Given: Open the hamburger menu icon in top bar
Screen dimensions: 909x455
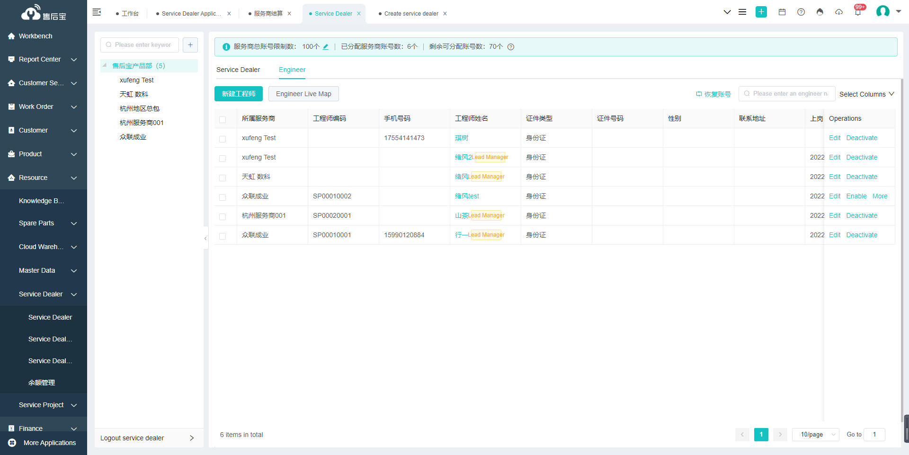Looking at the screenshot, I should (742, 12).
